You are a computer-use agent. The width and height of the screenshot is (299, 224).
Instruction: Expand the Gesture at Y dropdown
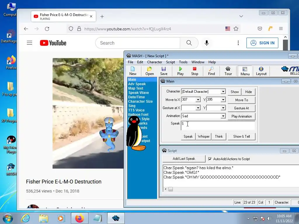[x=223, y=108]
